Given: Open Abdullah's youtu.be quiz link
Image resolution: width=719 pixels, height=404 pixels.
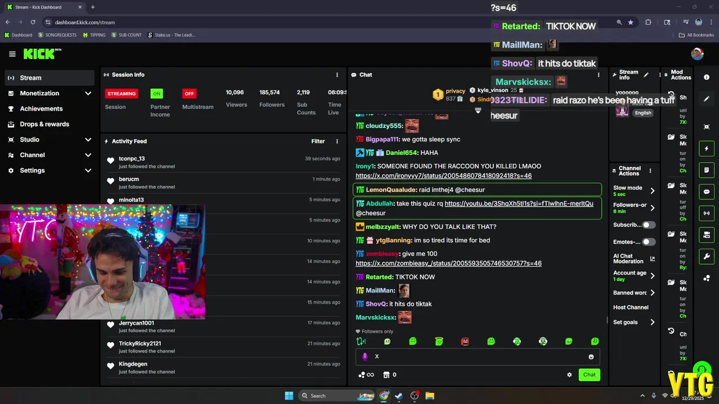Looking at the screenshot, I should [x=519, y=204].
